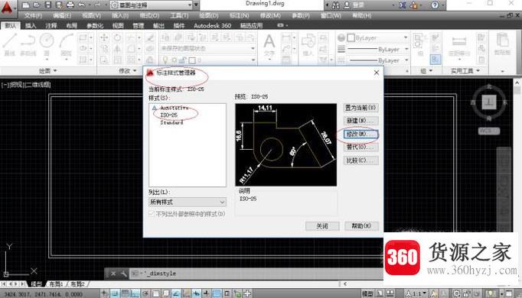Click the Override (替代) button

[x=361, y=147]
